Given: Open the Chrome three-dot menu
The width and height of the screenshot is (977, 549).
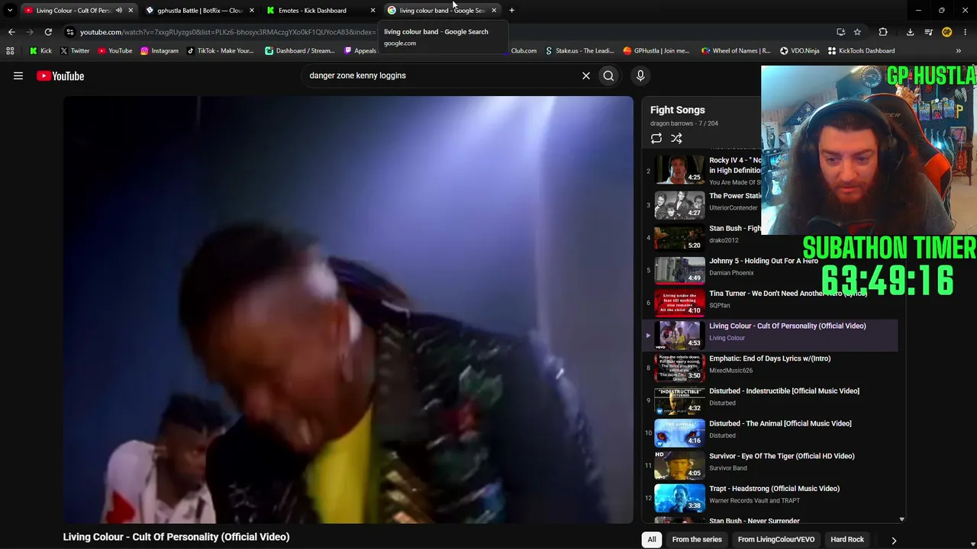Looking at the screenshot, I should (x=966, y=32).
